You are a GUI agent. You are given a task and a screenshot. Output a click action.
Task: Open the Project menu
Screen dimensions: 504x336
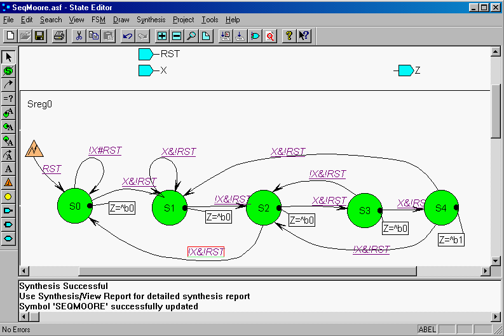tap(184, 20)
